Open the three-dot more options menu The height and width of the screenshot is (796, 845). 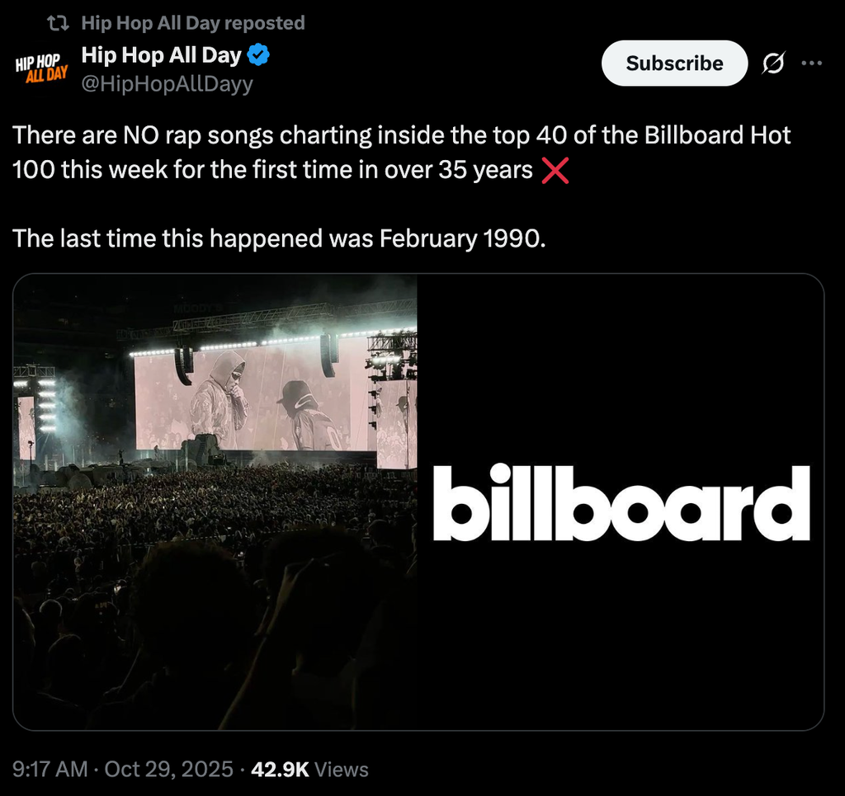pos(812,64)
